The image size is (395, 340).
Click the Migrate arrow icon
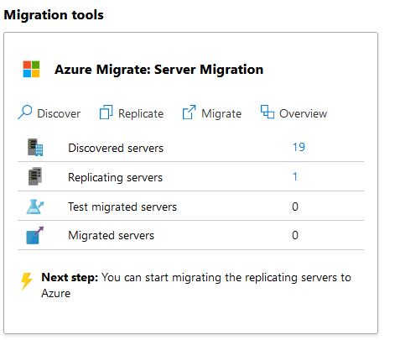[189, 112]
